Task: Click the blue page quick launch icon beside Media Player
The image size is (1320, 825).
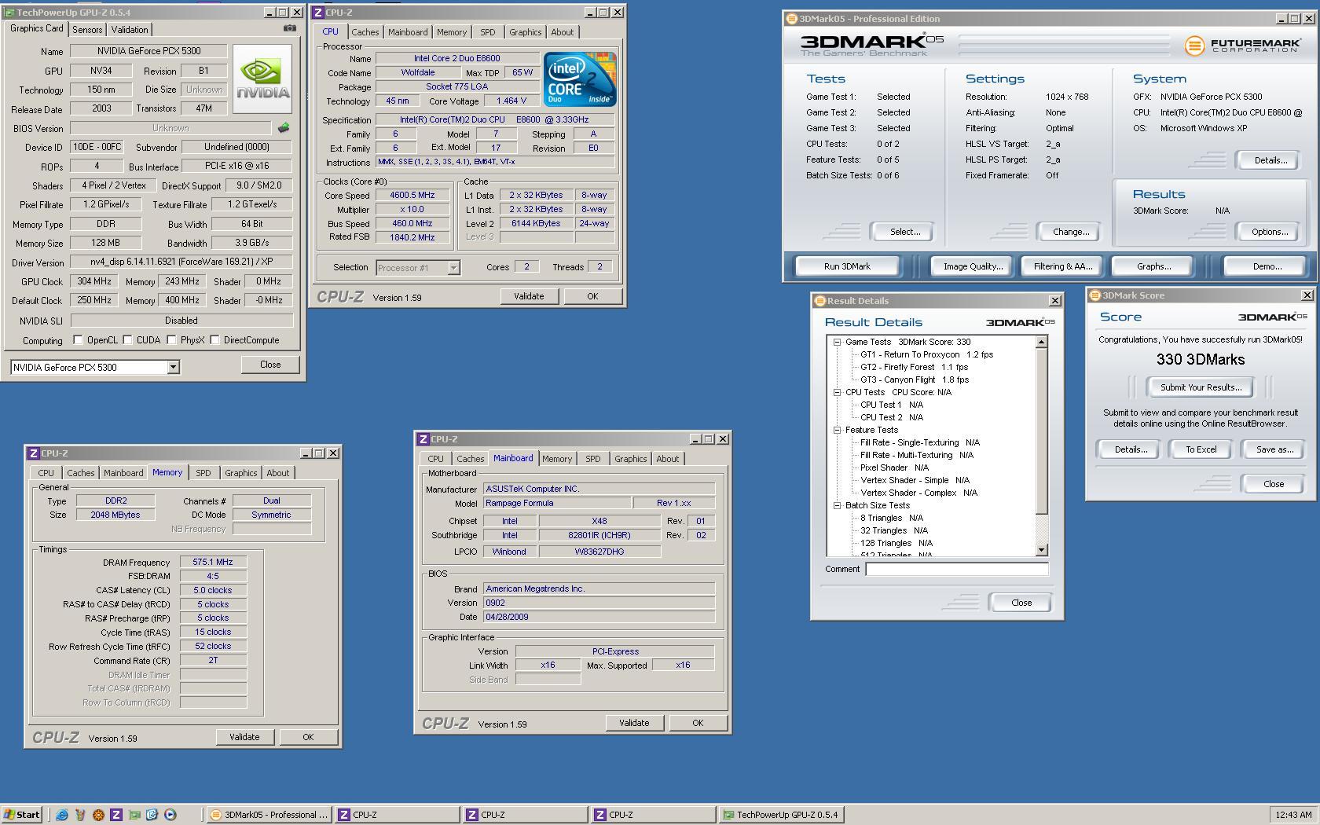Action: point(152,815)
